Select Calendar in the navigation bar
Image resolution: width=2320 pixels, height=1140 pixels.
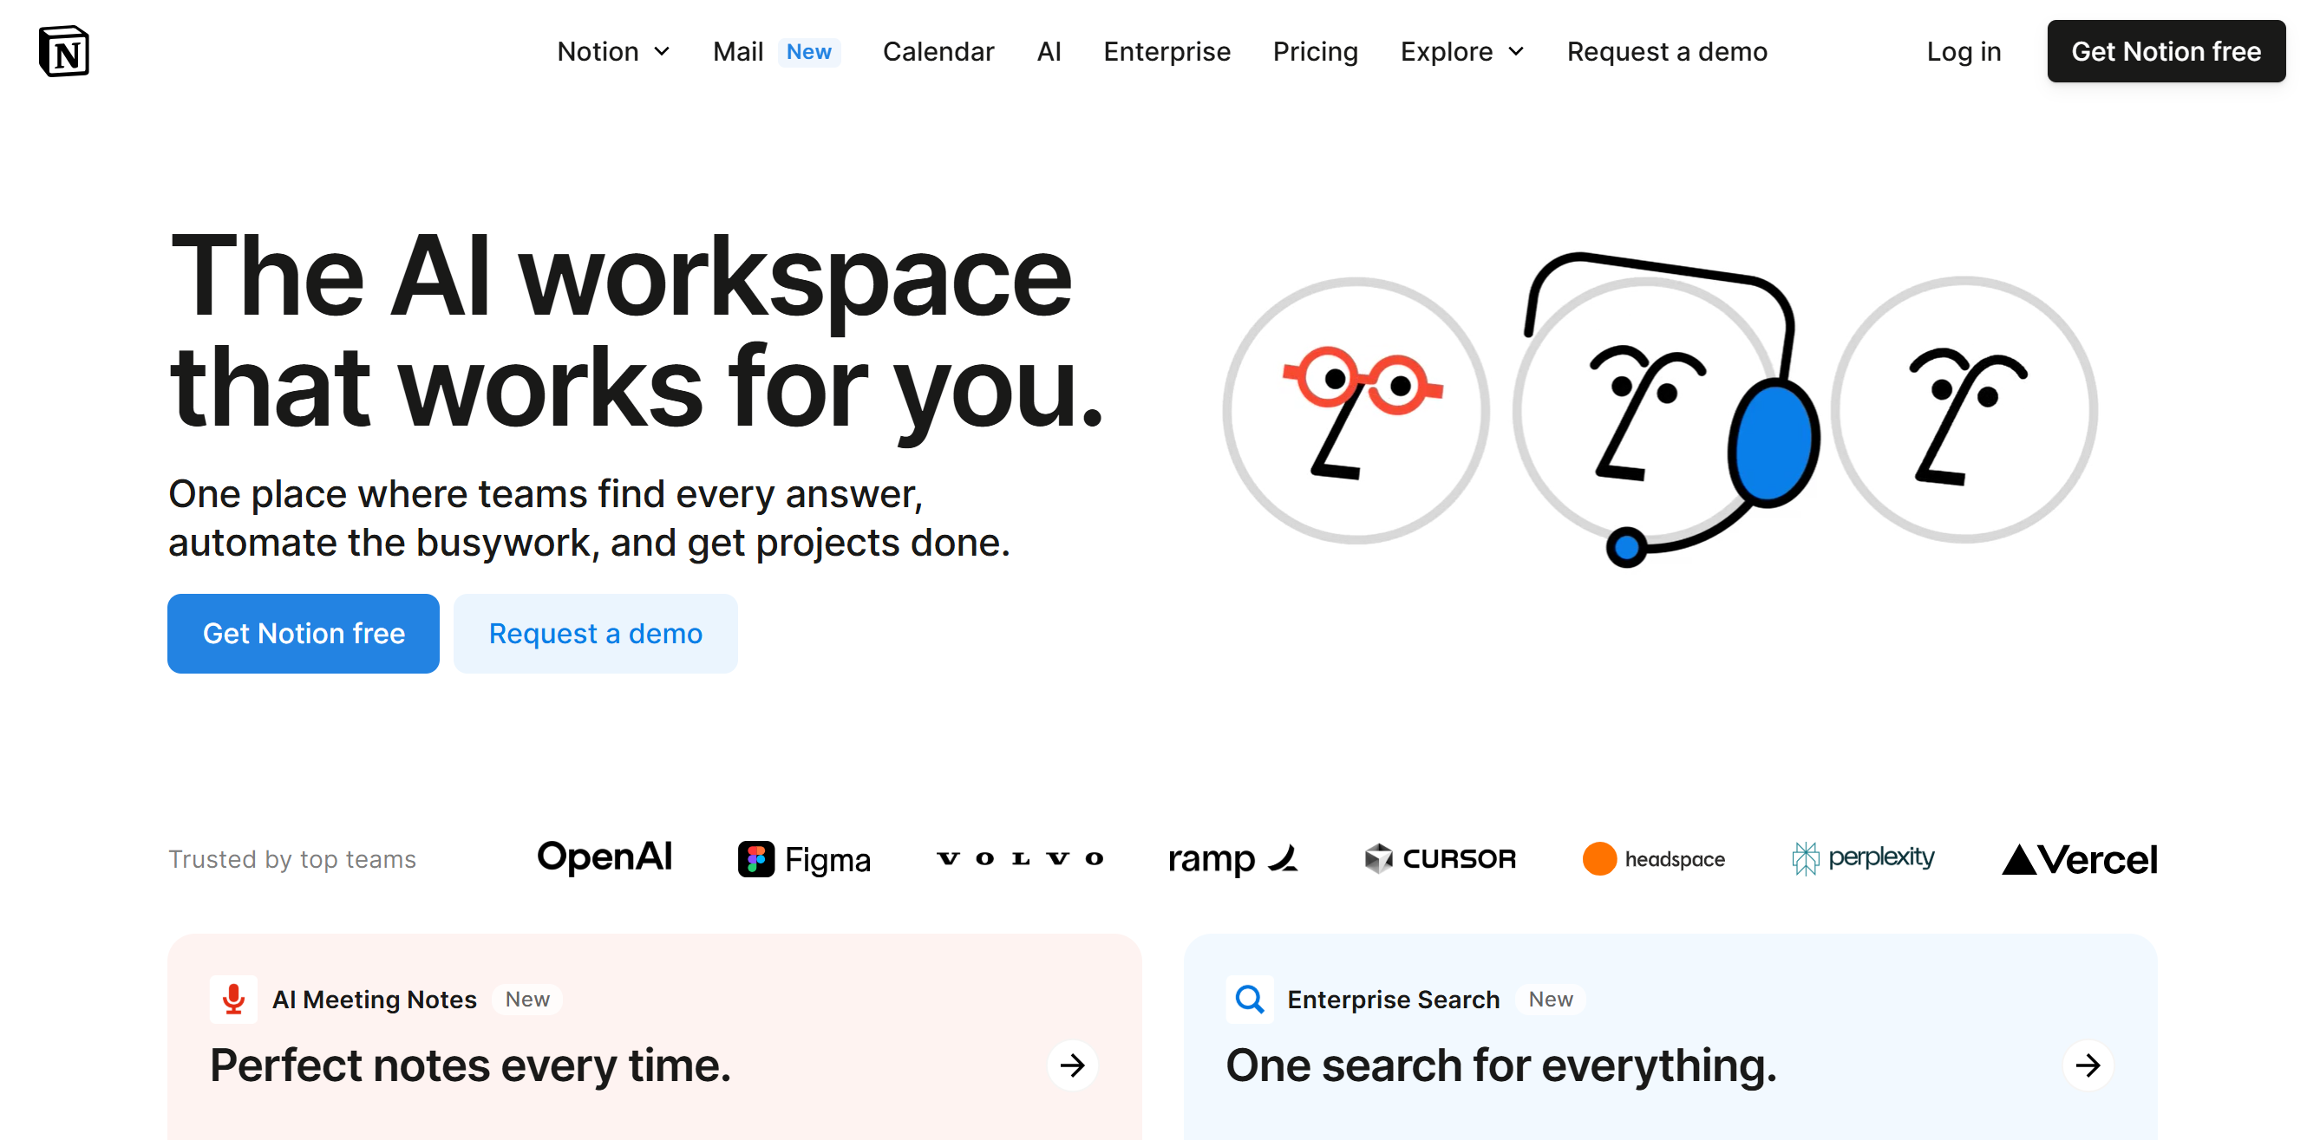[938, 51]
